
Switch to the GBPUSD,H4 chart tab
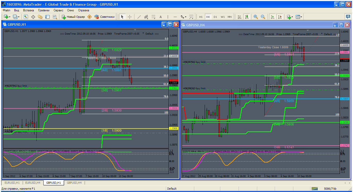74,183
